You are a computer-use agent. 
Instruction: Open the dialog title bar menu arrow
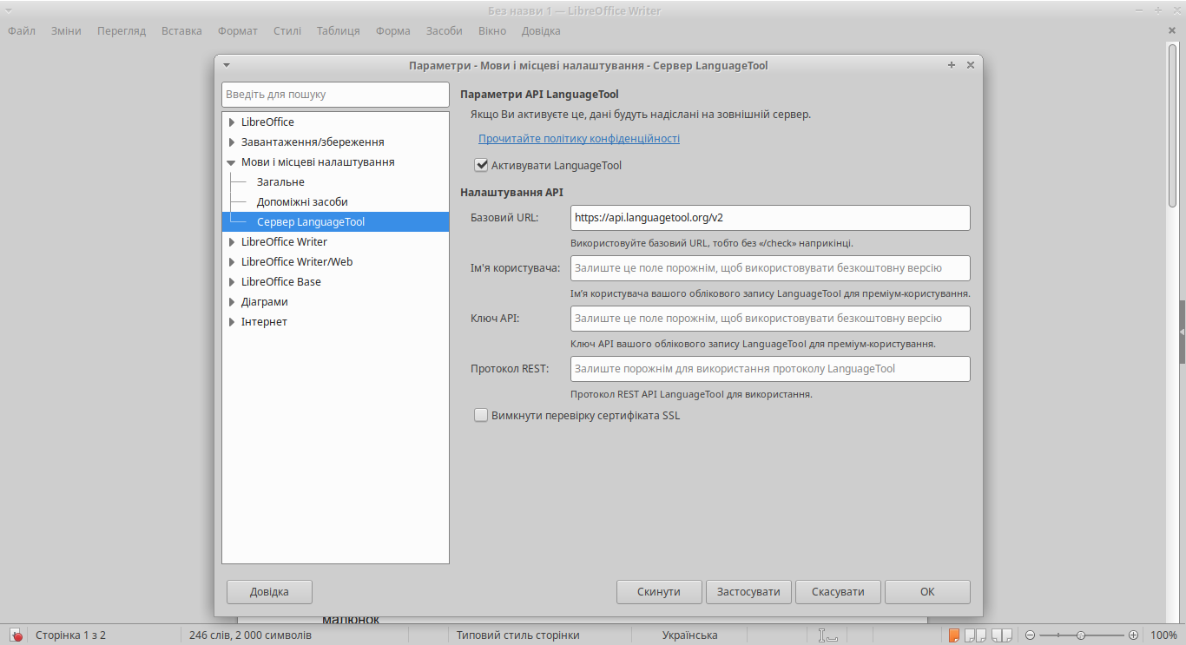(227, 65)
